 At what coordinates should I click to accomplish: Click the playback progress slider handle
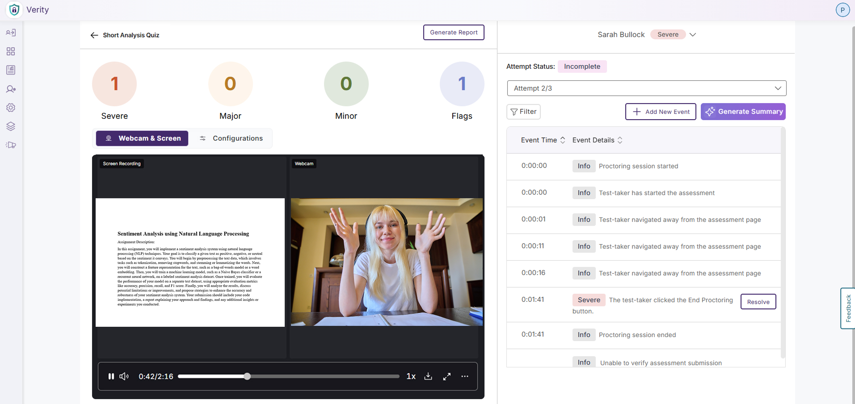[247, 376]
